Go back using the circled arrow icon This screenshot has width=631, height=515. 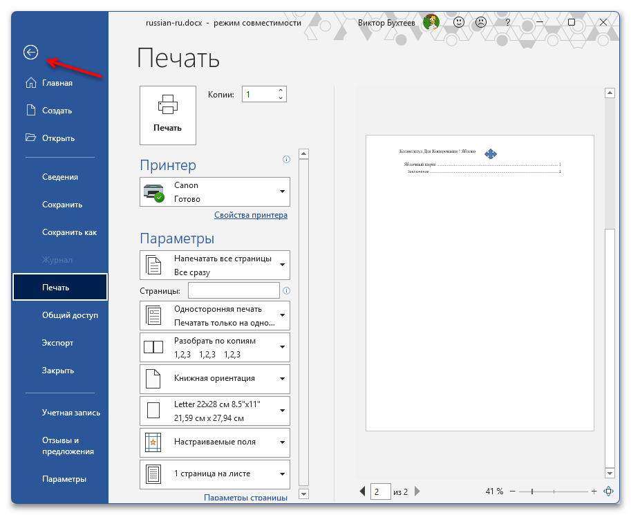coord(30,53)
